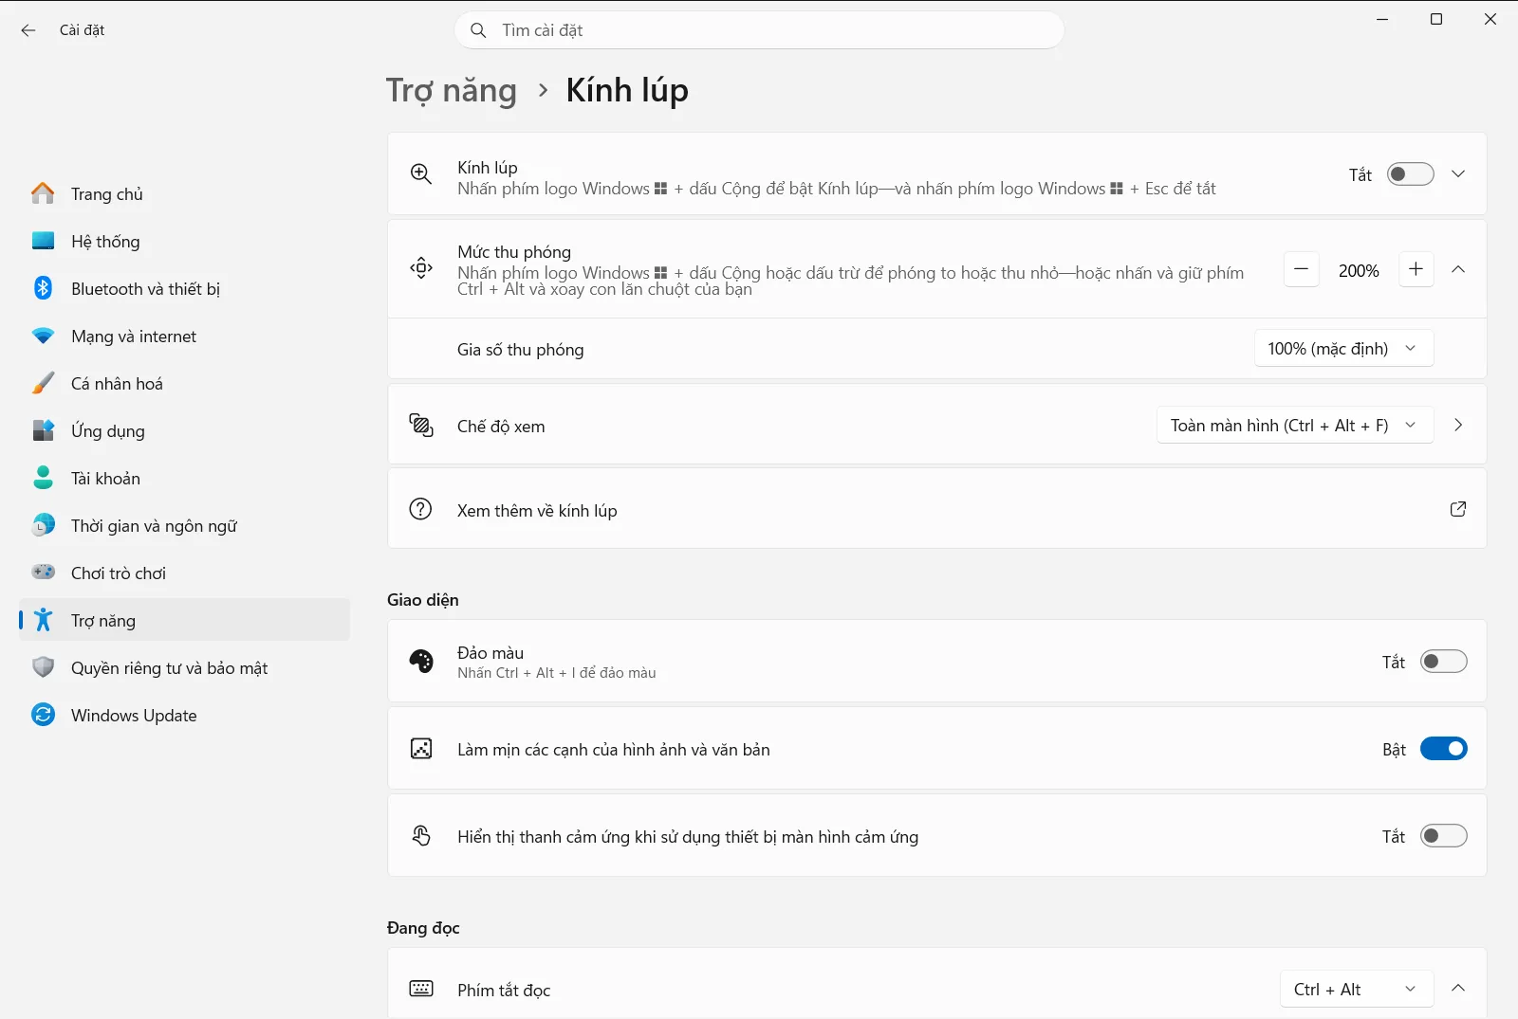The image size is (1518, 1019).
Task: Click the Thời gian và ngôn ngữ globe icon
Action: pyautogui.click(x=43, y=525)
